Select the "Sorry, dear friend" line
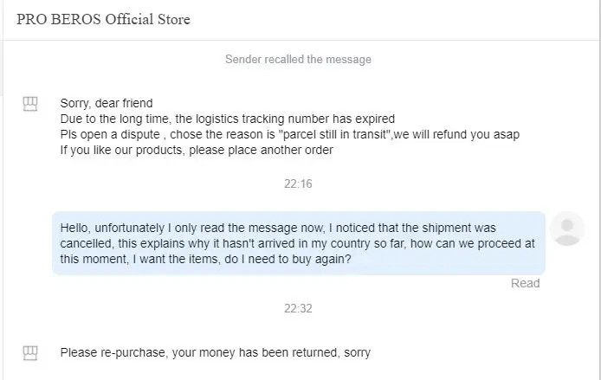 point(107,103)
